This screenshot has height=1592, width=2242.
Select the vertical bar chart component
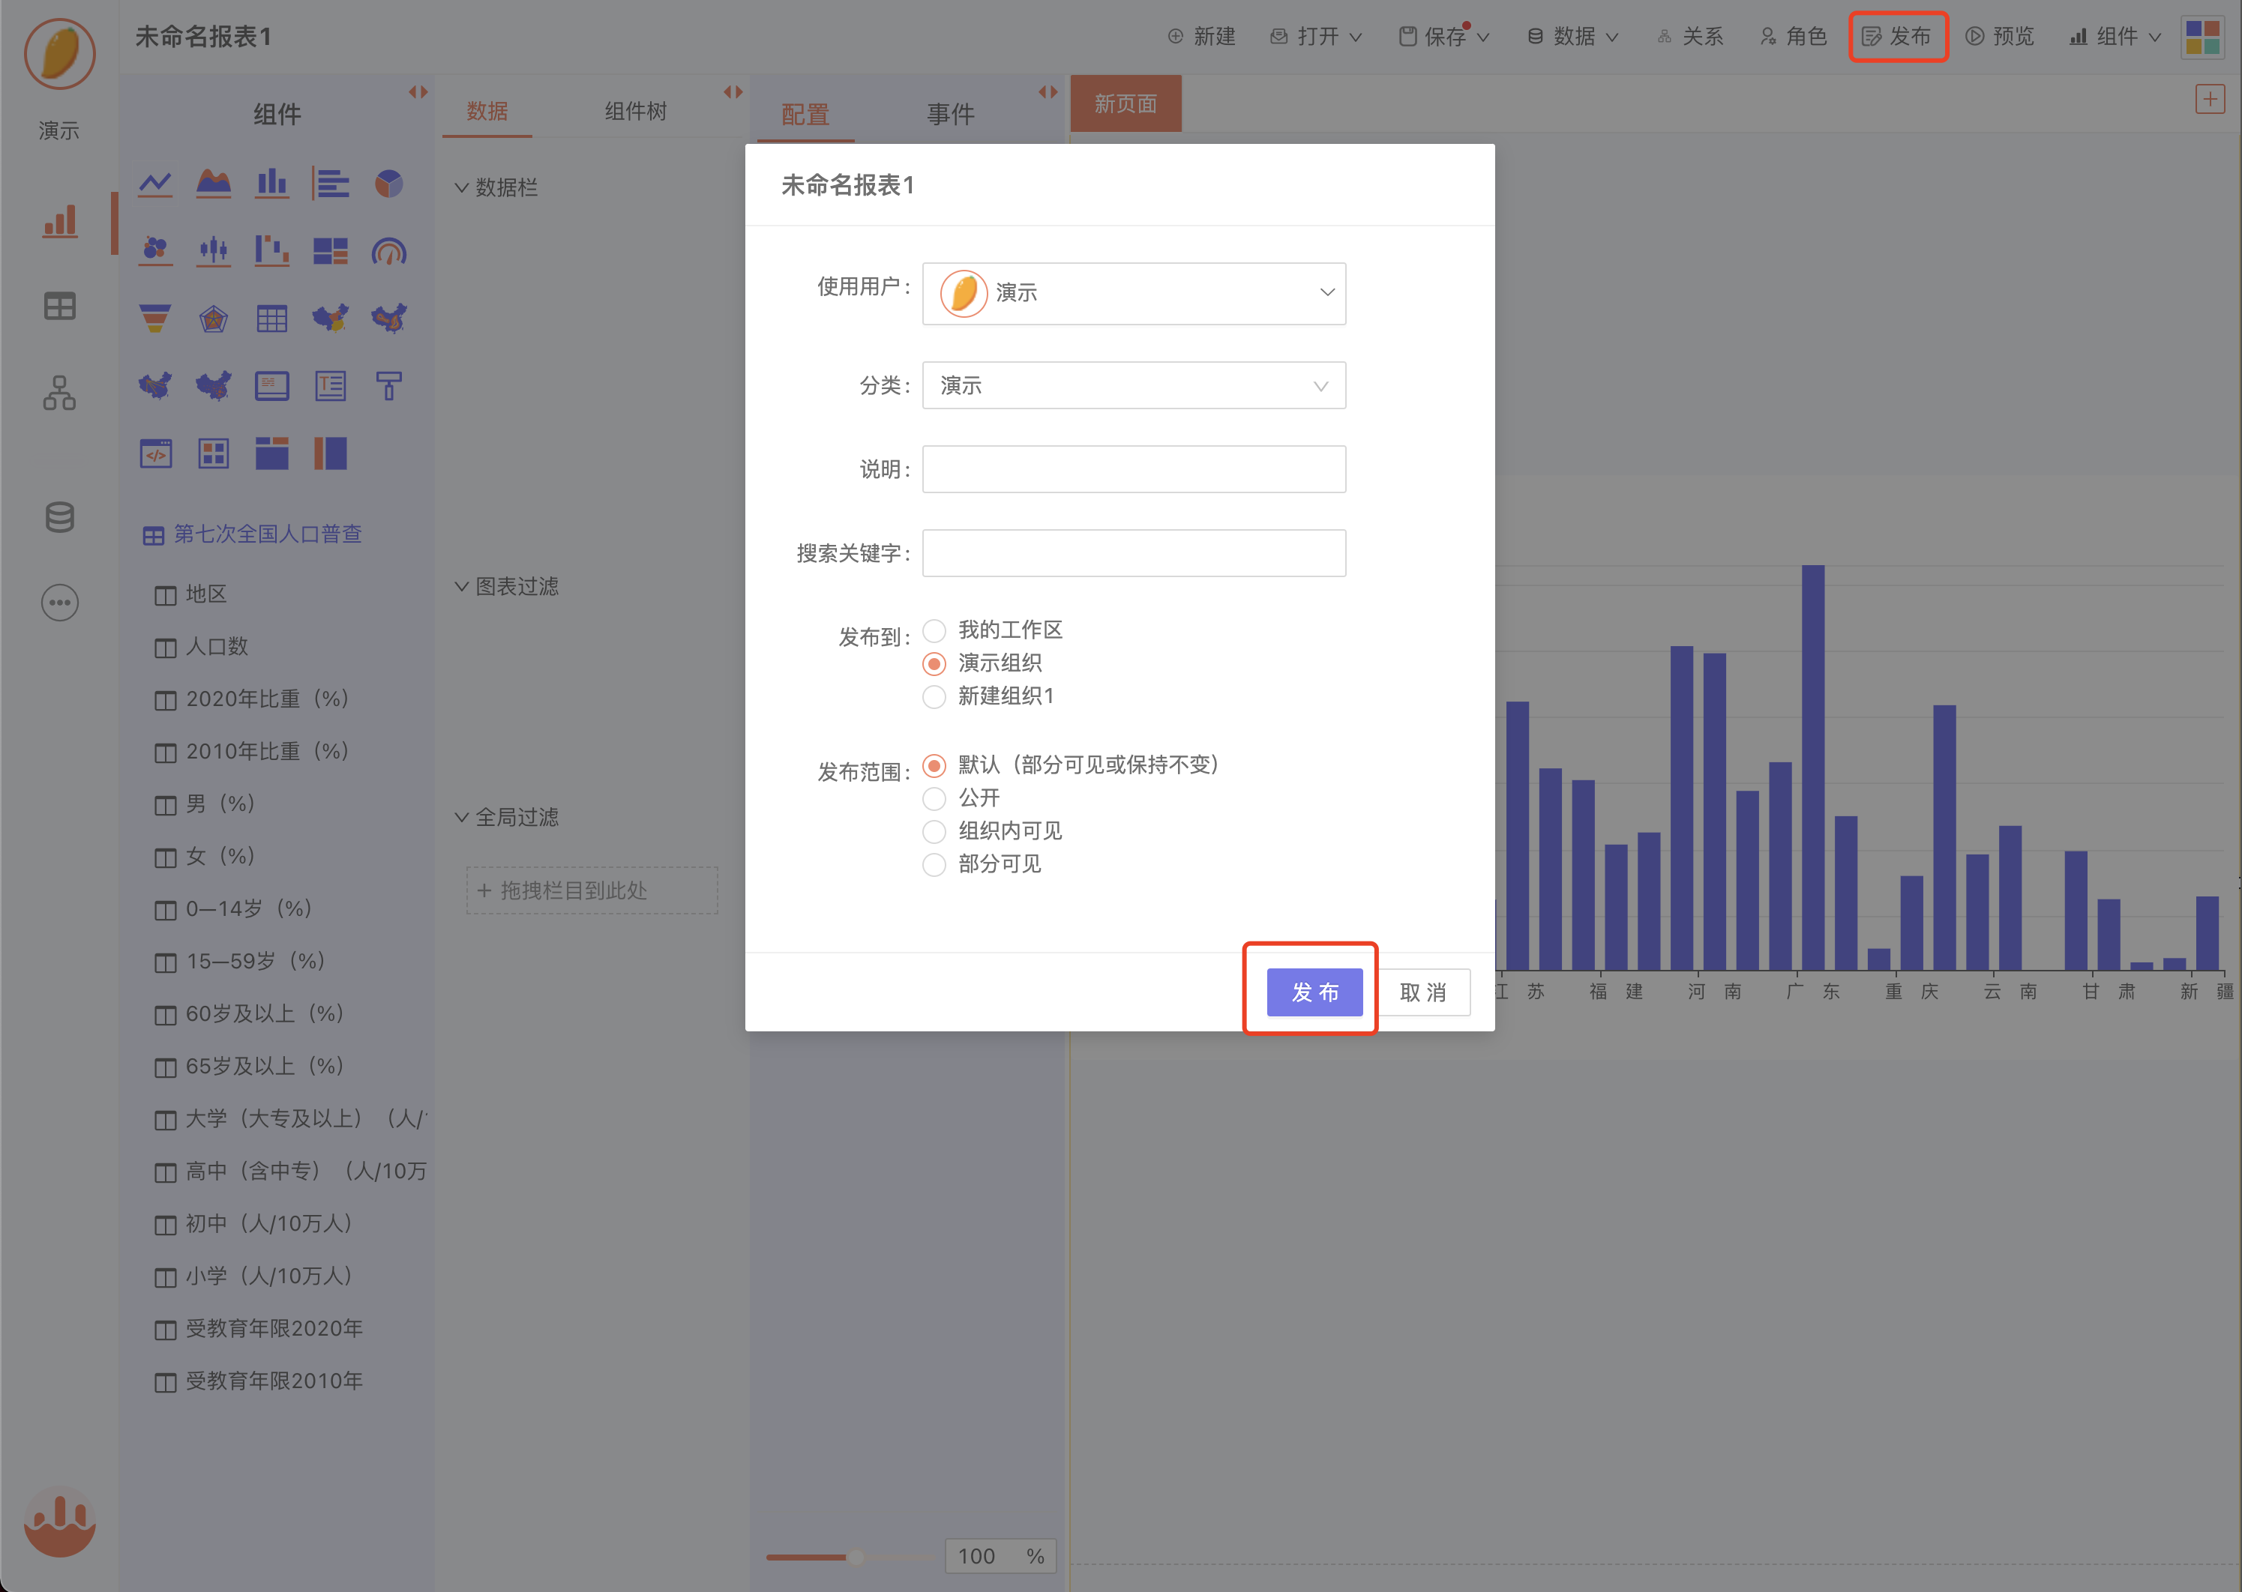[x=271, y=184]
